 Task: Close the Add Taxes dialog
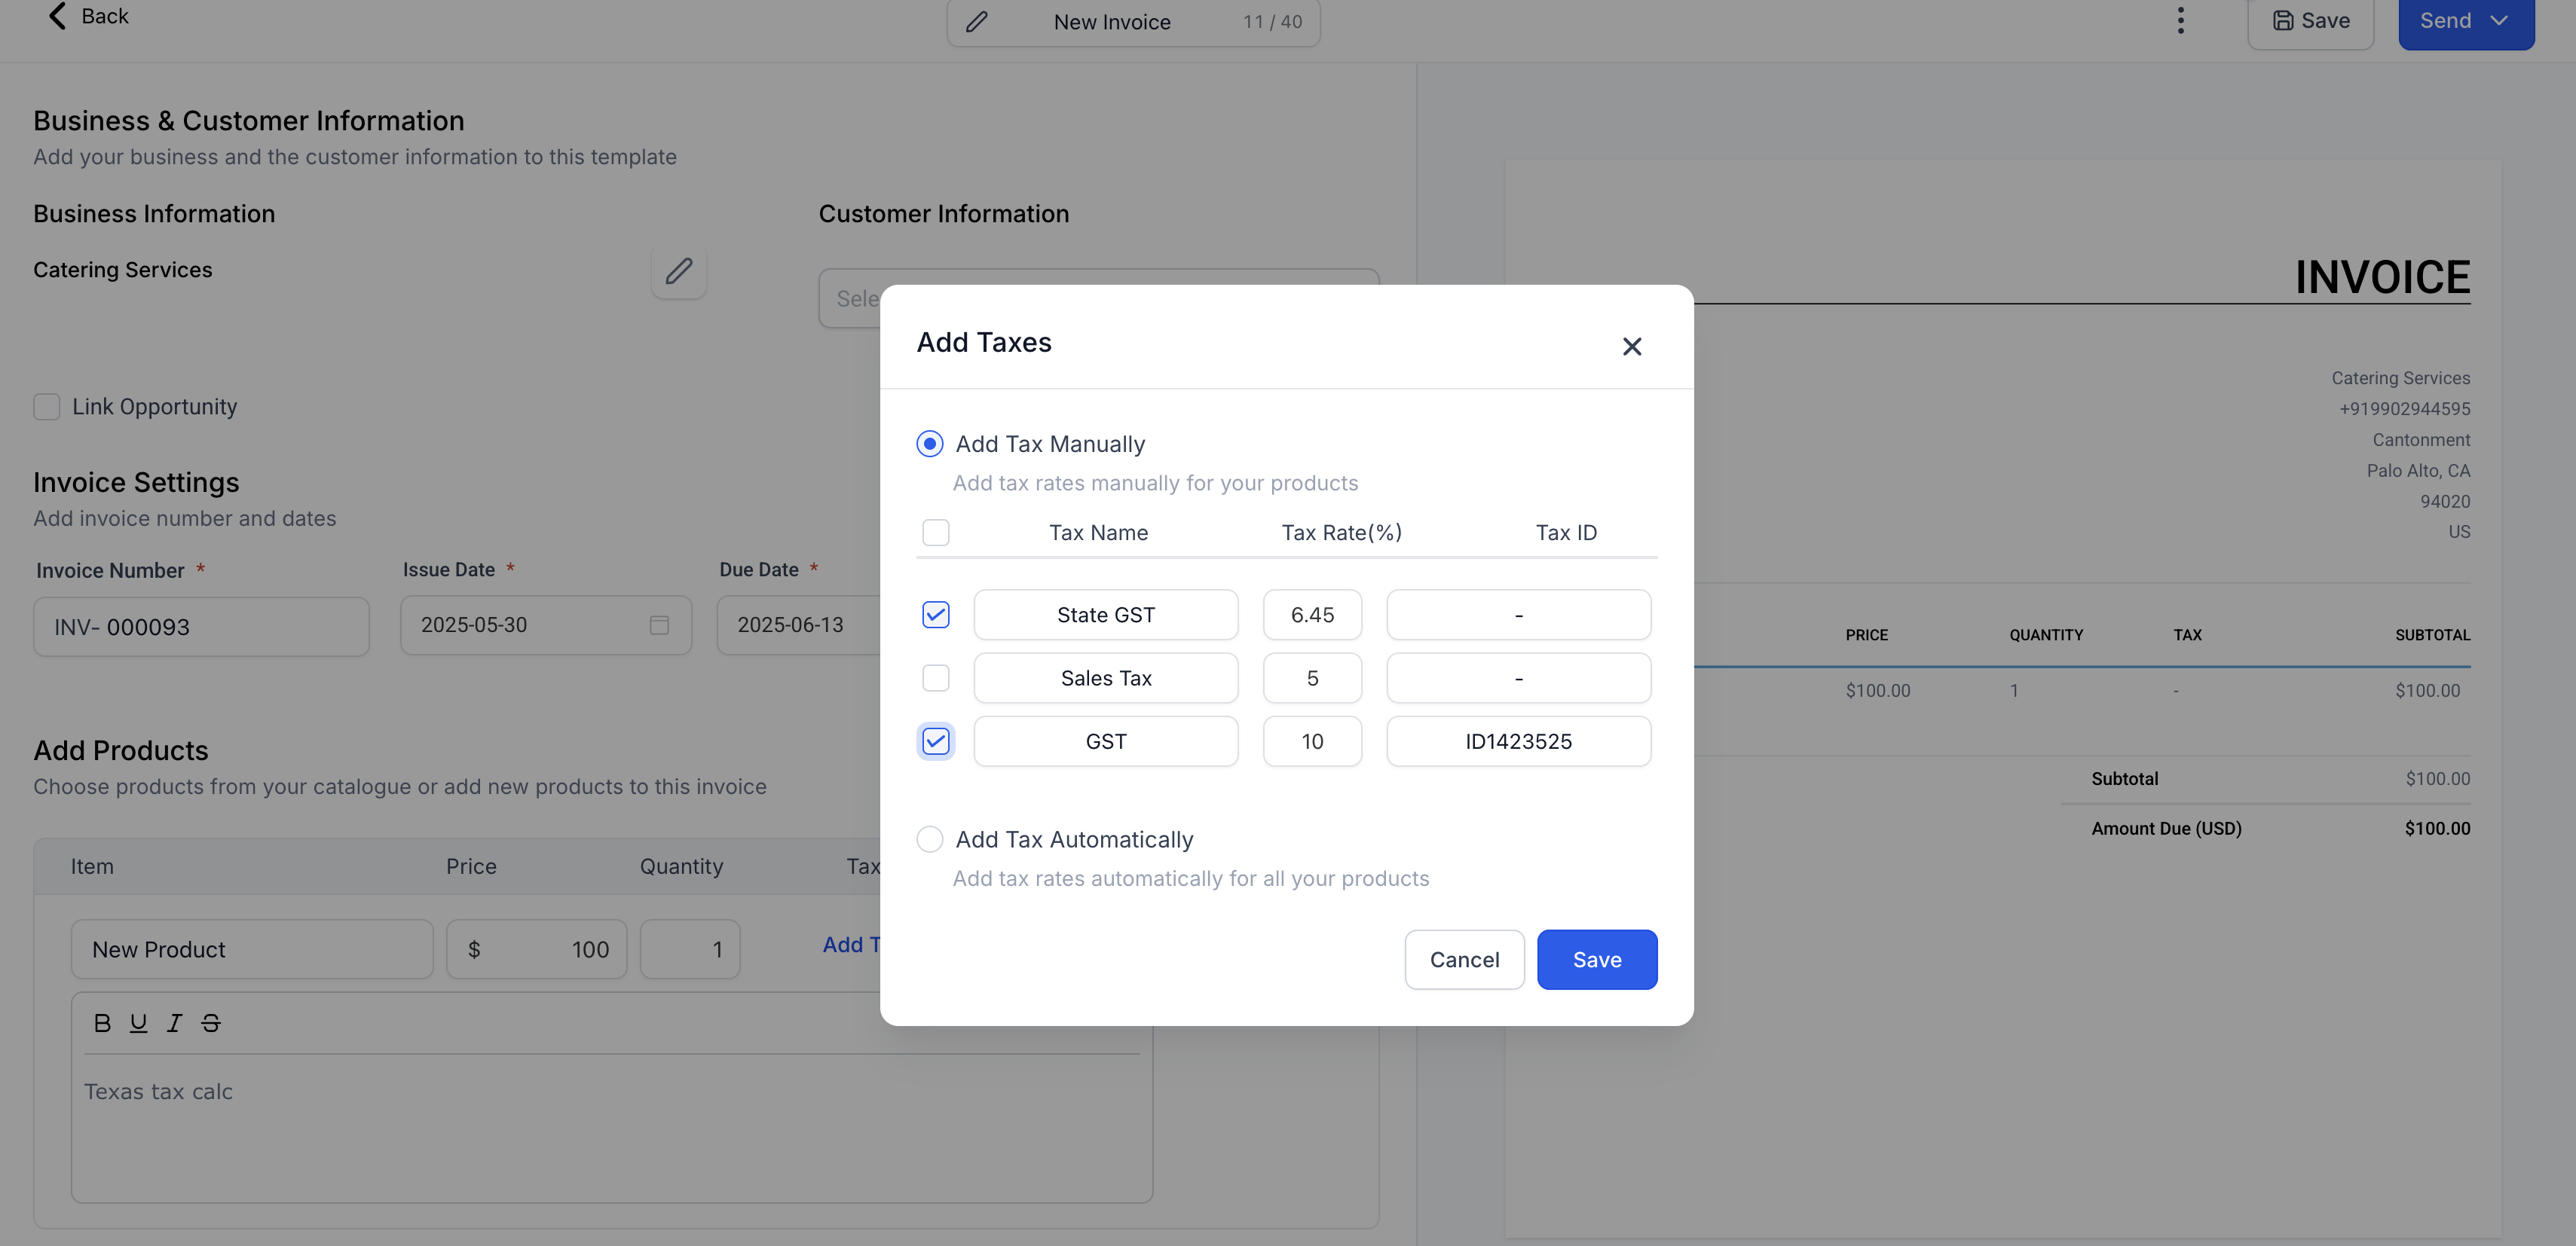tap(1631, 346)
